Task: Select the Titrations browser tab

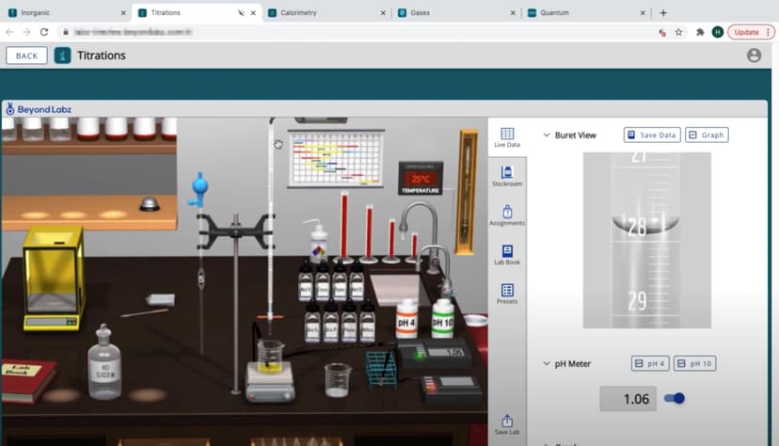Action: [197, 13]
